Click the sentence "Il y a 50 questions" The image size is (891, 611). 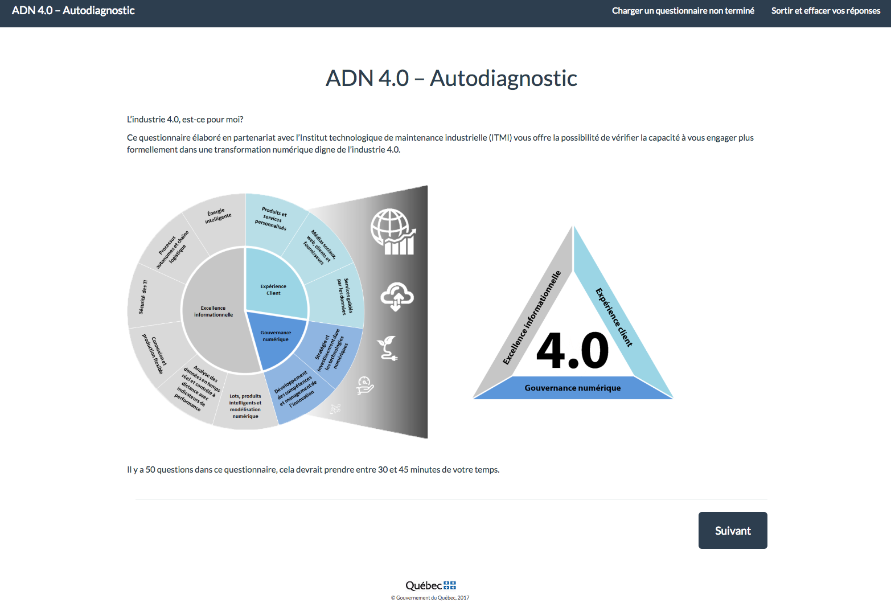313,470
